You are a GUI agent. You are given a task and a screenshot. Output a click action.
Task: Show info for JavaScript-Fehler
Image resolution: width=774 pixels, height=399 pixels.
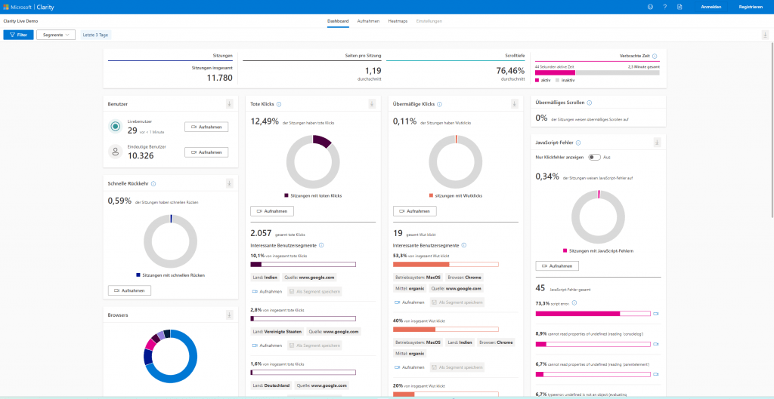(578, 143)
